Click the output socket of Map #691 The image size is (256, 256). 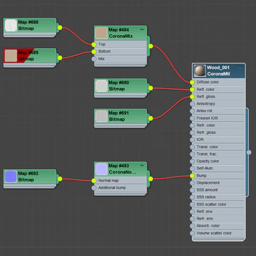[150, 118]
